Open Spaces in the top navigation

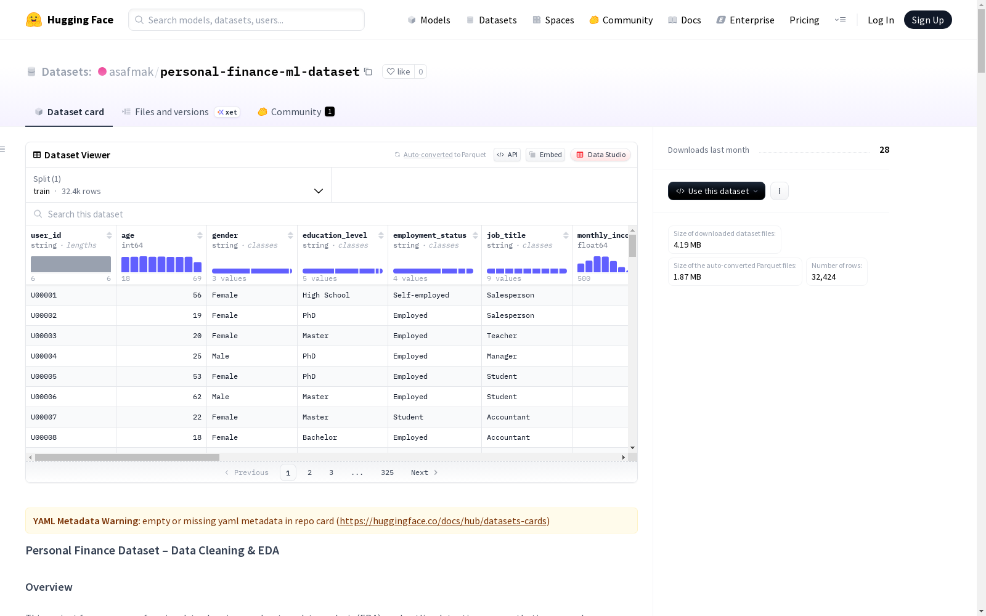click(x=553, y=20)
